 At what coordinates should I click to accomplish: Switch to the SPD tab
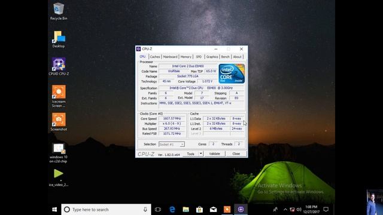(x=199, y=57)
